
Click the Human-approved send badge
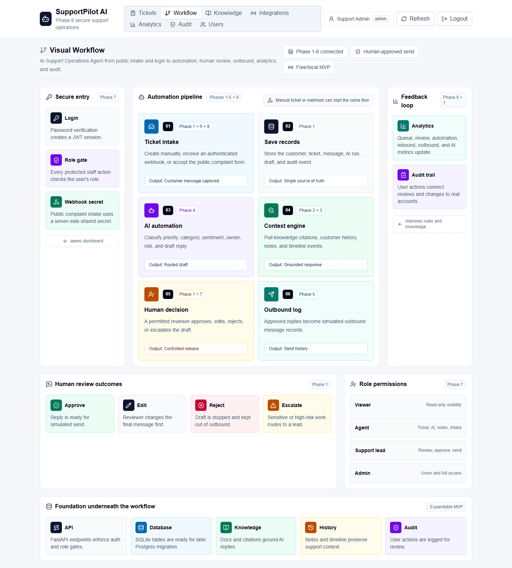point(385,52)
